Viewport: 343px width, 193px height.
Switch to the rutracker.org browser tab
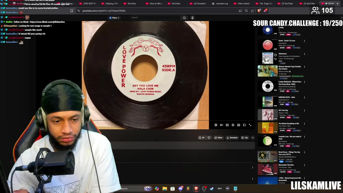[x=220, y=3]
